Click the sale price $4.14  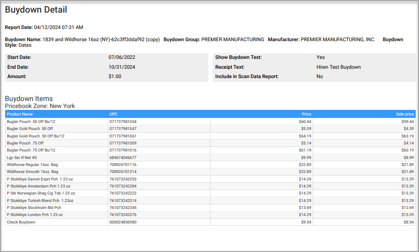(x=409, y=143)
